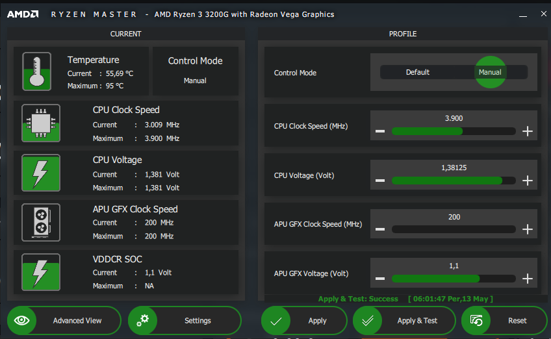Click the 1,1 APU GFX voltage value
551x339 pixels.
(454, 266)
